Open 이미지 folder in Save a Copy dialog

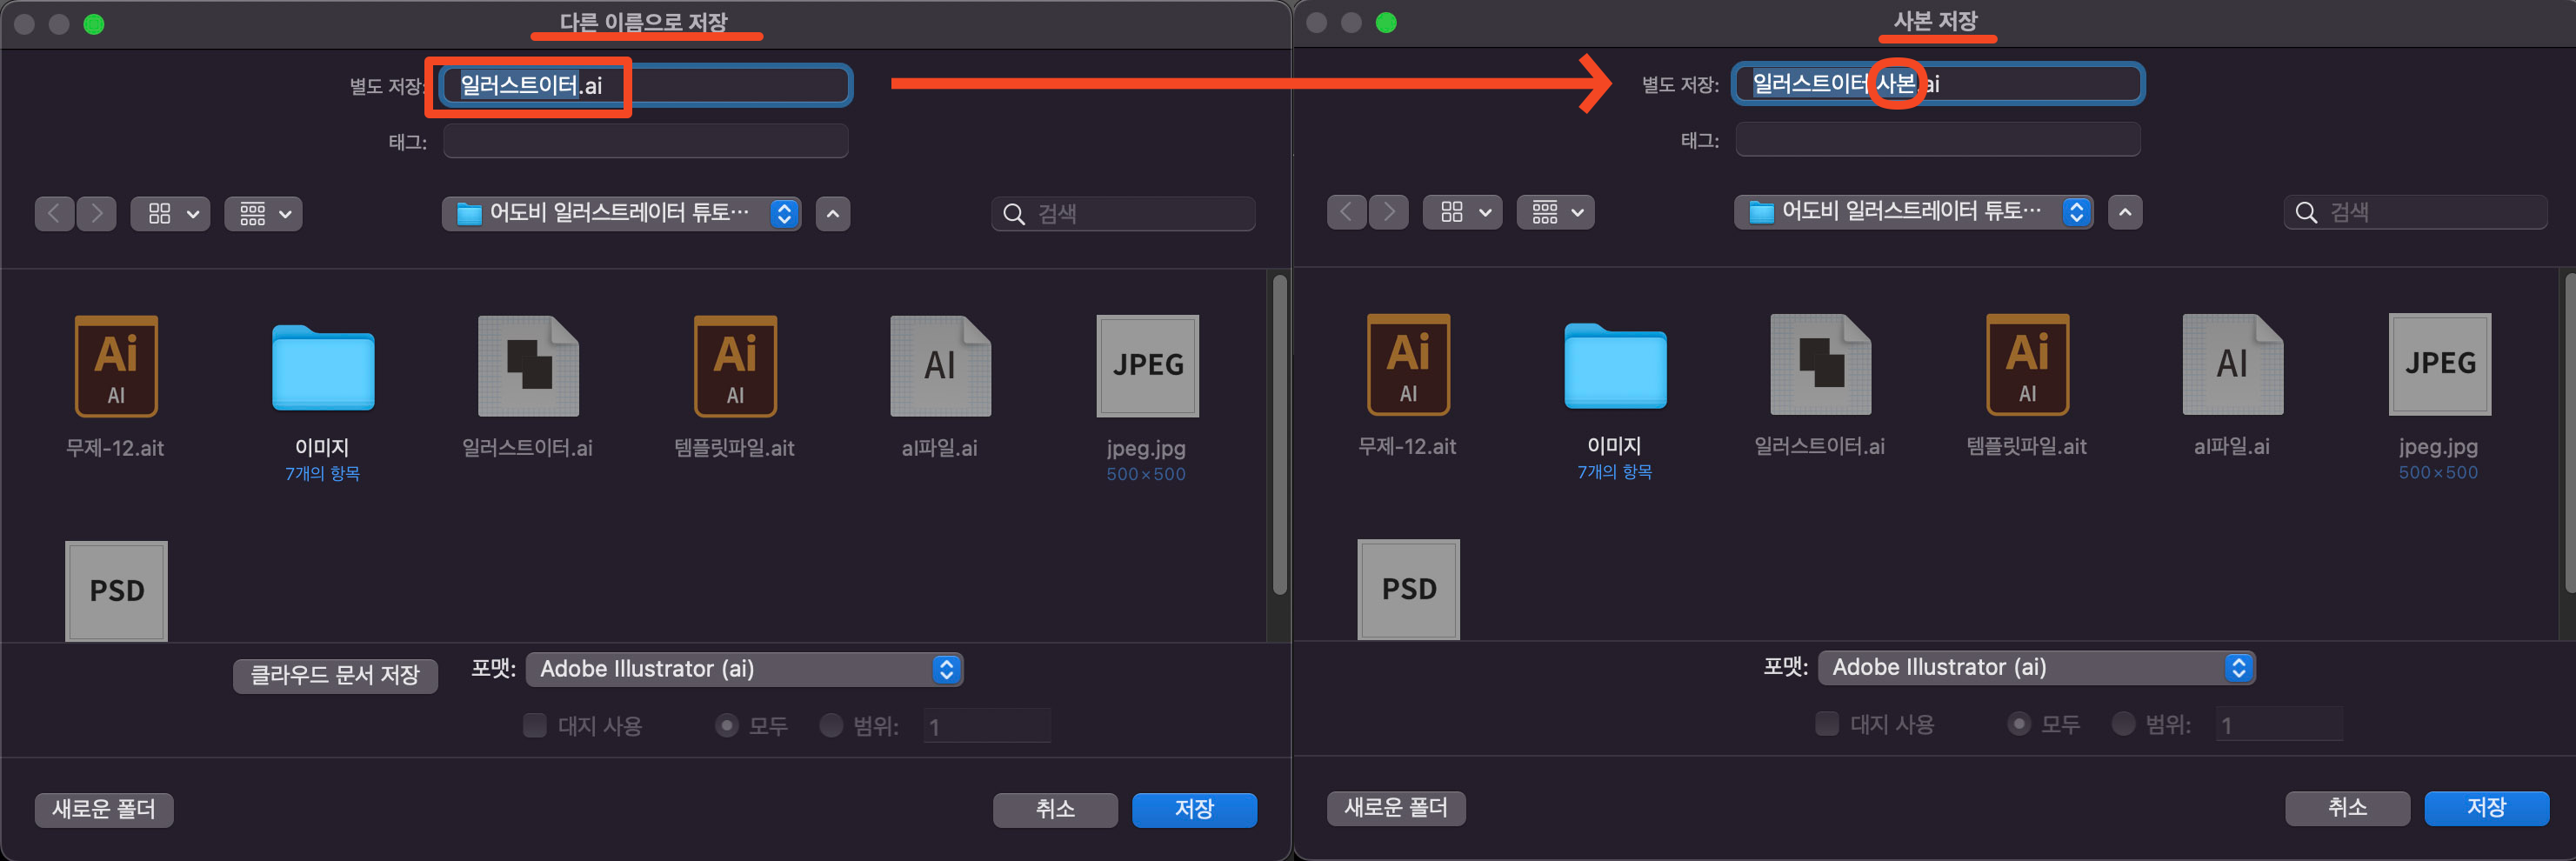pyautogui.click(x=1615, y=365)
